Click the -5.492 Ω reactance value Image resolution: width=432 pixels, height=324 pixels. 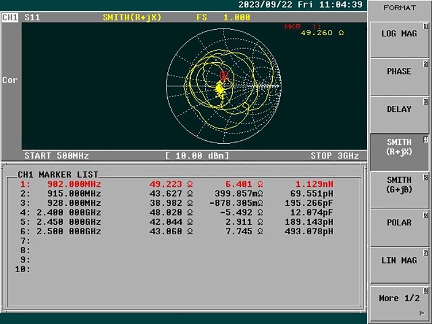[x=241, y=212]
